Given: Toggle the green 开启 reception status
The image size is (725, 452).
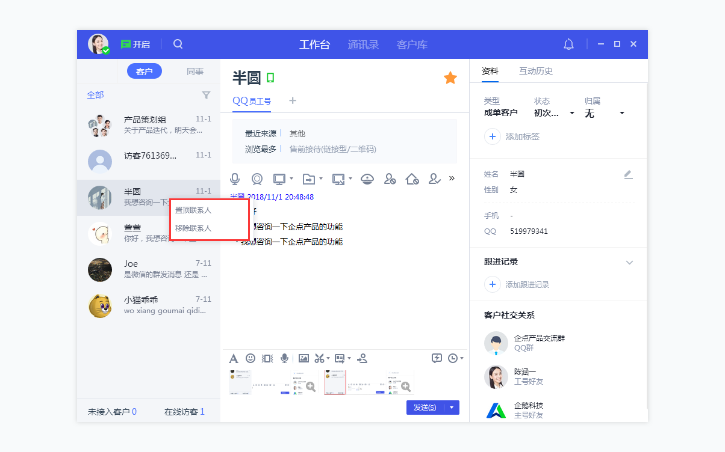Looking at the screenshot, I should 135,44.
